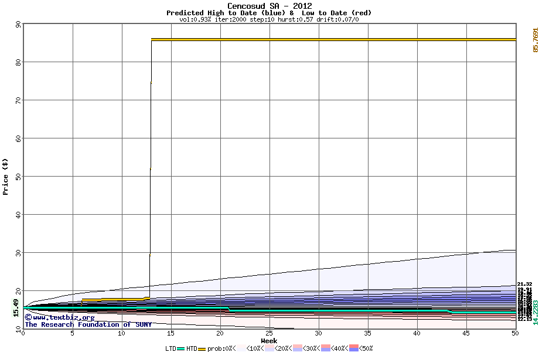Image resolution: width=539 pixels, height=352 pixels.
Task: Click the parameter line starting 'vol:0.93%'
Action: click(269, 19)
